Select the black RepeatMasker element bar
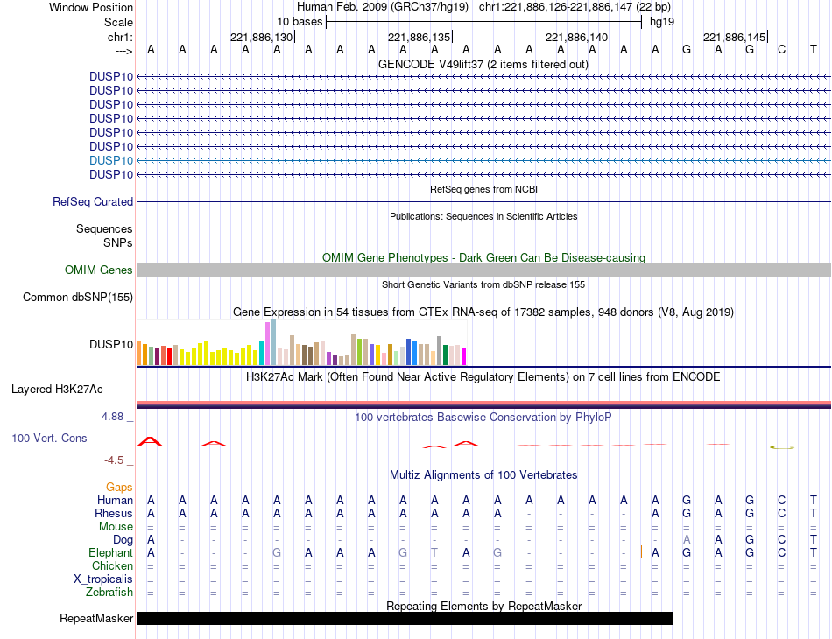 click(x=405, y=618)
